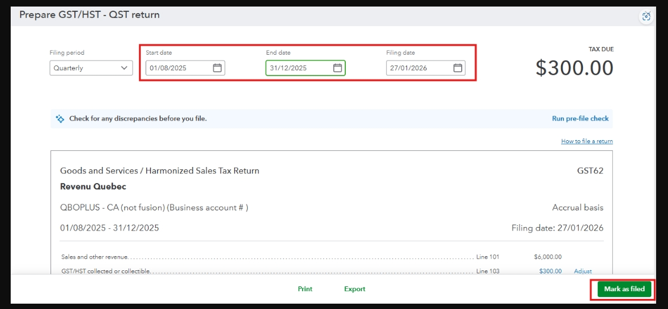Open the Filing period Quarterly dropdown

(91, 68)
